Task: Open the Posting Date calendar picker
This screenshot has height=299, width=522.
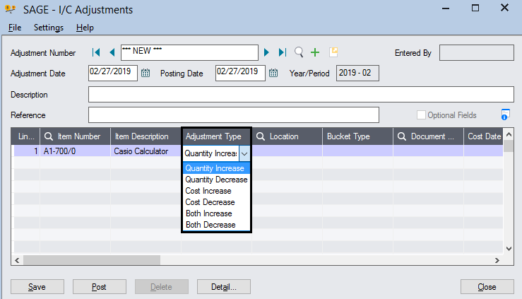Action: (x=273, y=73)
